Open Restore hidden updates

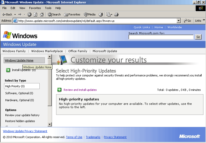pos(20,121)
